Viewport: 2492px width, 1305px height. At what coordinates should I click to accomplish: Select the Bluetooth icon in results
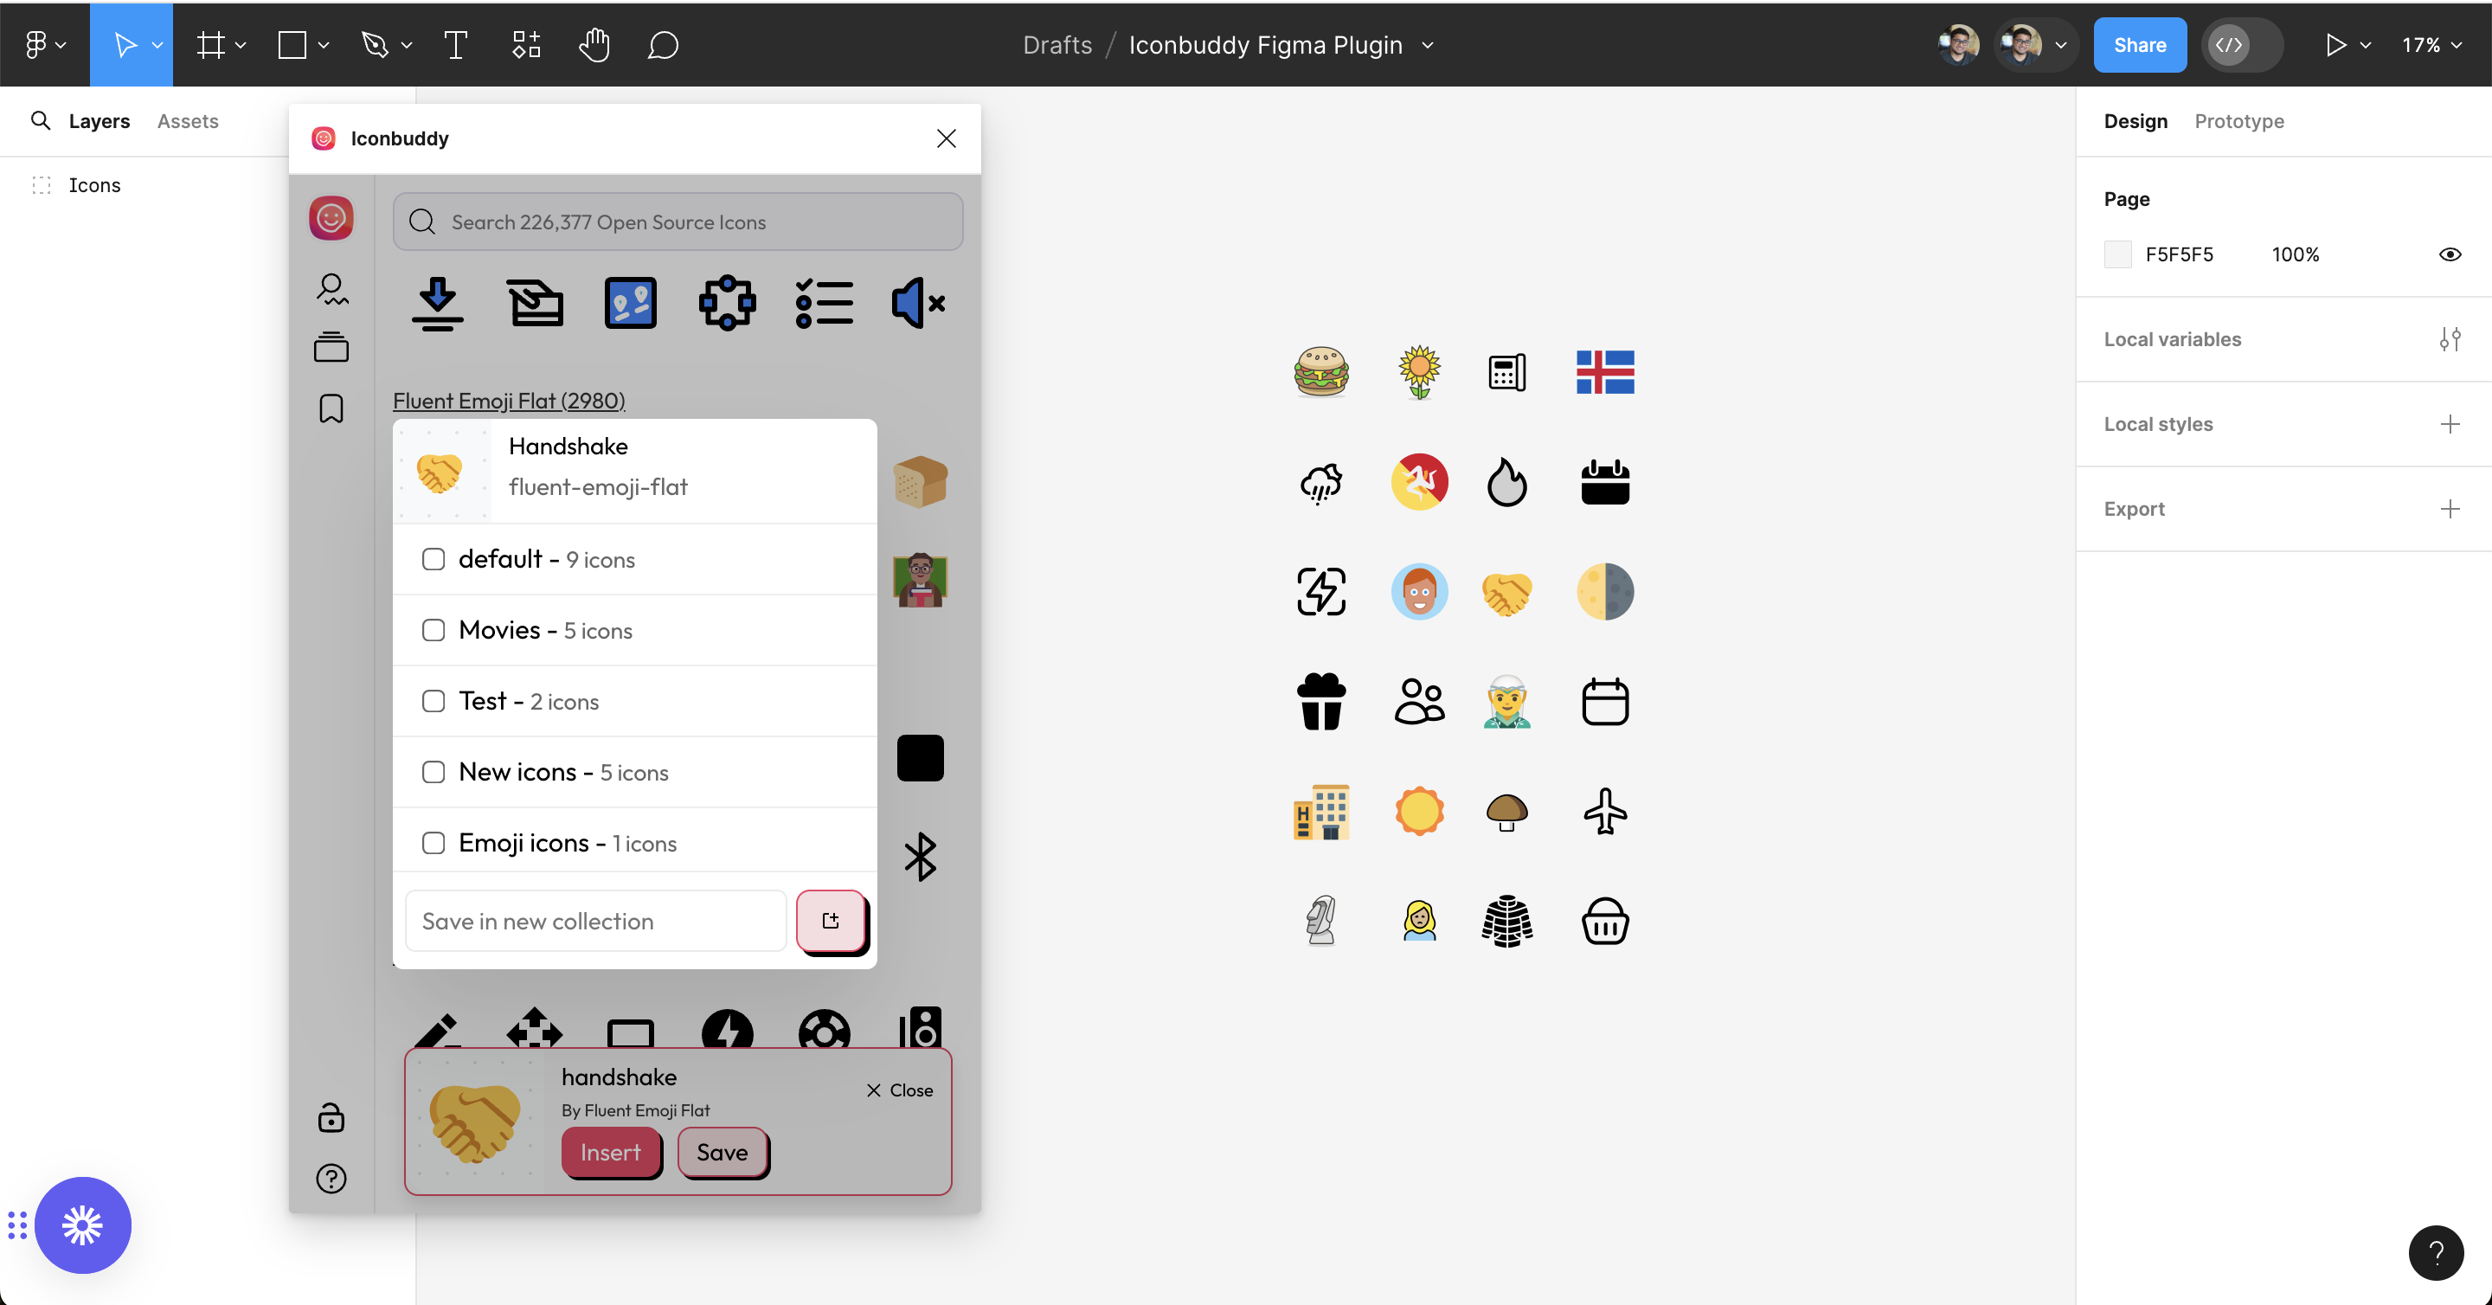point(920,856)
